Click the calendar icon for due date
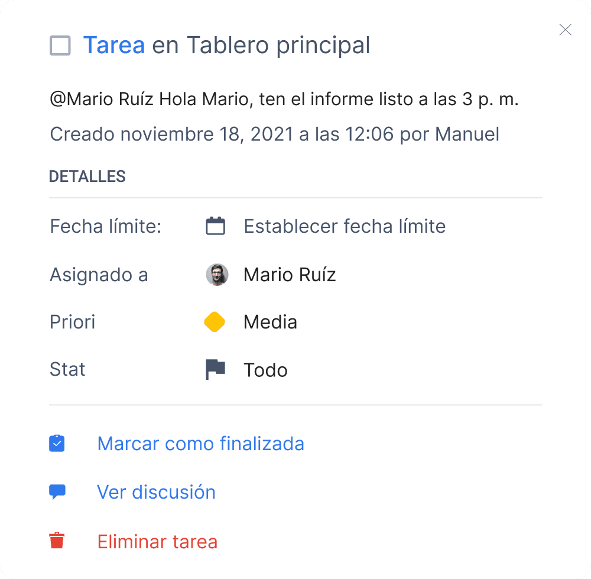 pos(216,226)
